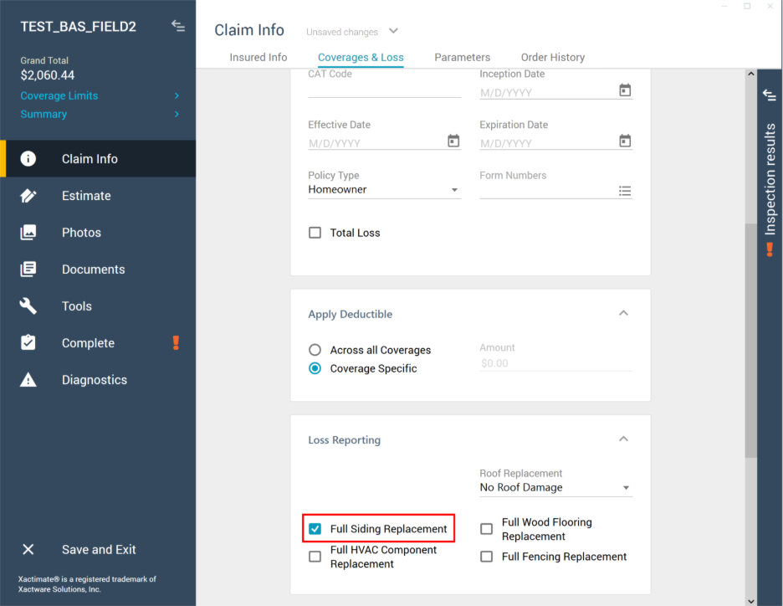The width and height of the screenshot is (783, 606).
Task: Open the Order History tab
Action: pos(553,58)
